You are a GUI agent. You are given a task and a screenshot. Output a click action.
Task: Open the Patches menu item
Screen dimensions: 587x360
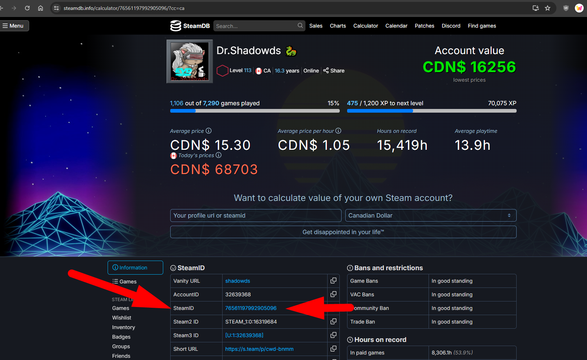(424, 26)
